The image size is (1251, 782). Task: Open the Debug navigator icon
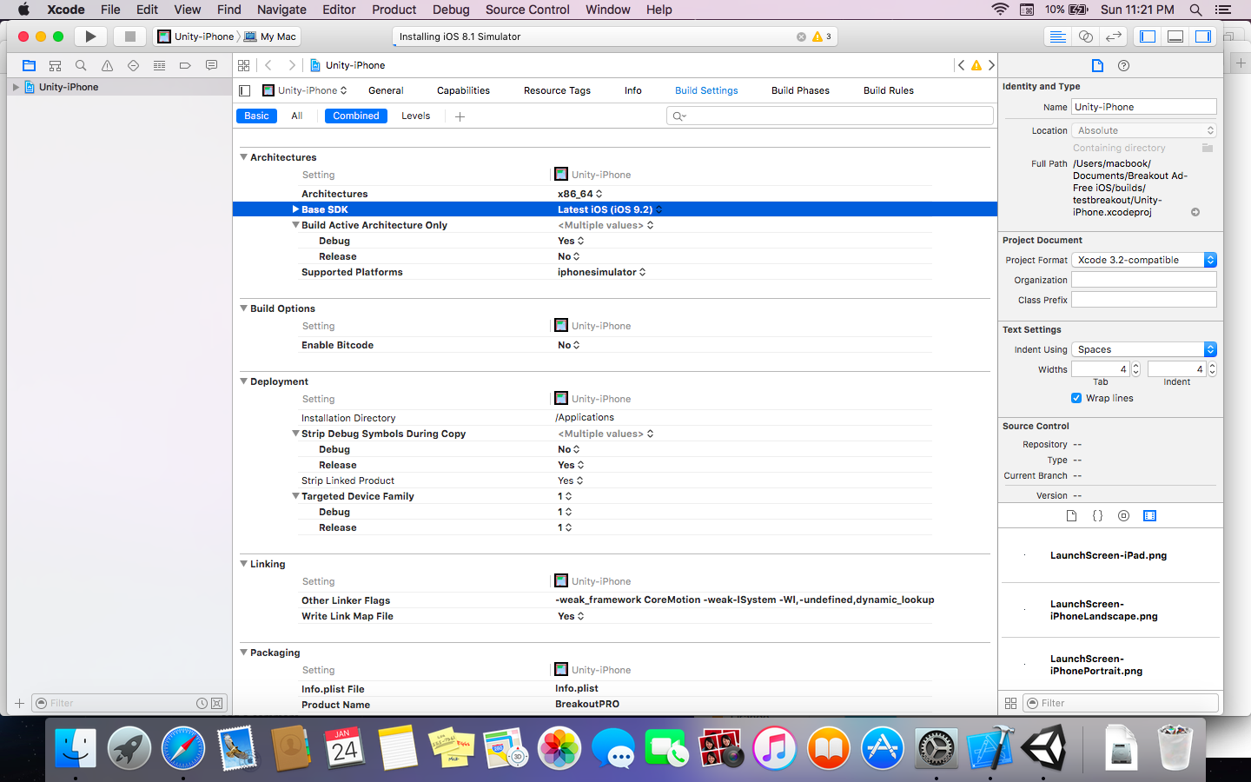(x=159, y=65)
